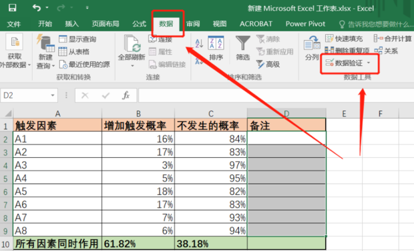Select the 数据 ribbon tab
This screenshot has height=251, width=414.
(166, 24)
